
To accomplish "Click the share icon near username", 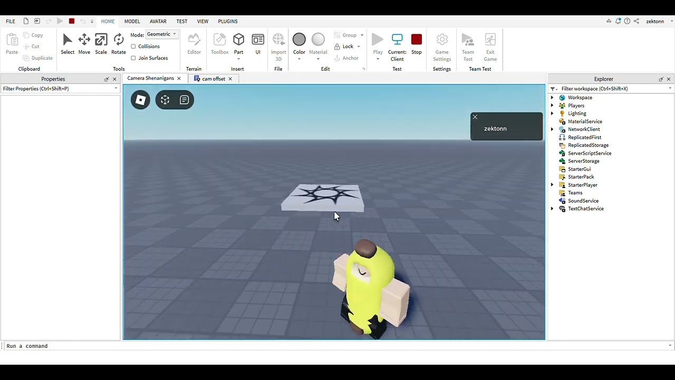I will [637, 21].
